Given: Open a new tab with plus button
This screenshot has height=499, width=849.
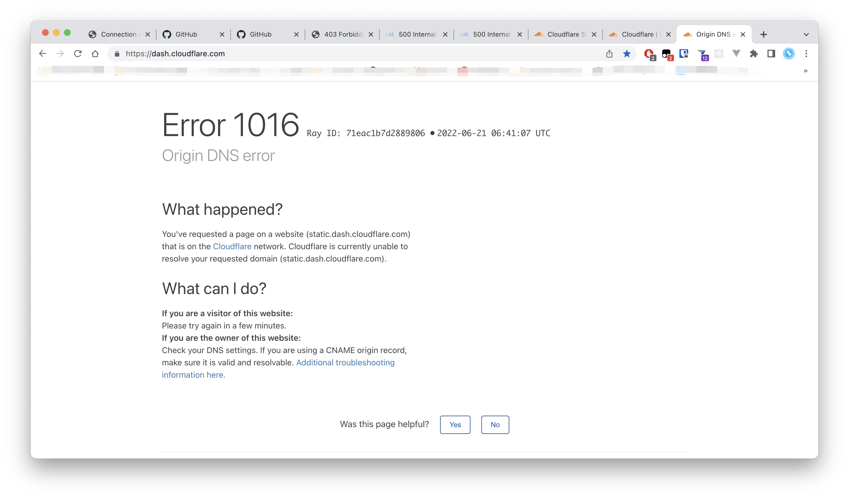Looking at the screenshot, I should [x=764, y=34].
